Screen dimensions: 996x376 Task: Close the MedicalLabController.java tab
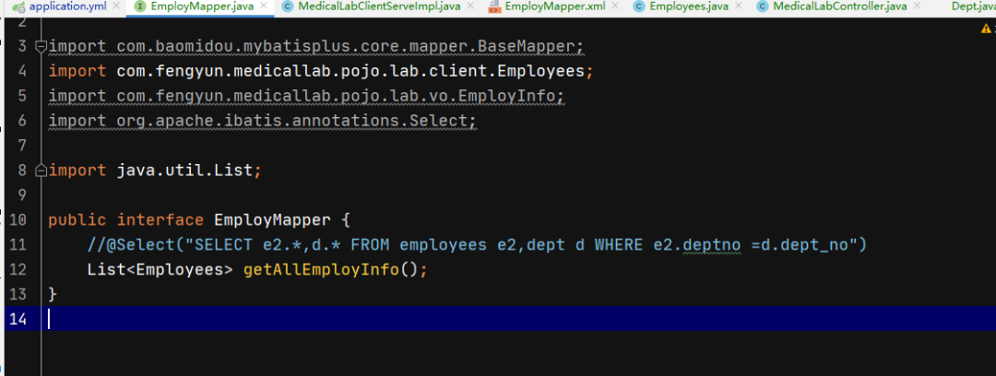click(x=919, y=7)
